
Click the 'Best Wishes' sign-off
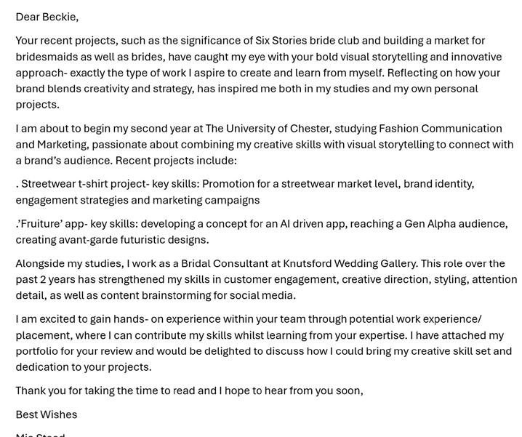tap(47, 415)
